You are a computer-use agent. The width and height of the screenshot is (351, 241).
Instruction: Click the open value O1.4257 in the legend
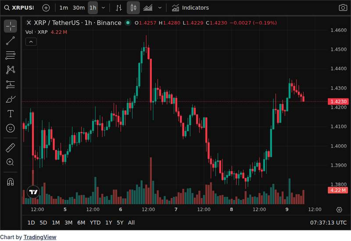[x=145, y=23]
